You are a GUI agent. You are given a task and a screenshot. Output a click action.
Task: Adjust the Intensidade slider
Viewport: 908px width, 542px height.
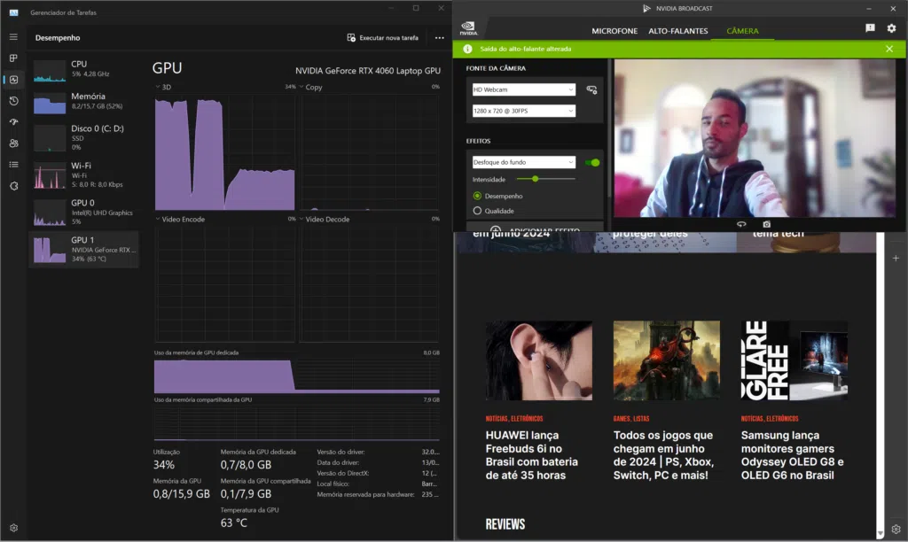(x=535, y=179)
